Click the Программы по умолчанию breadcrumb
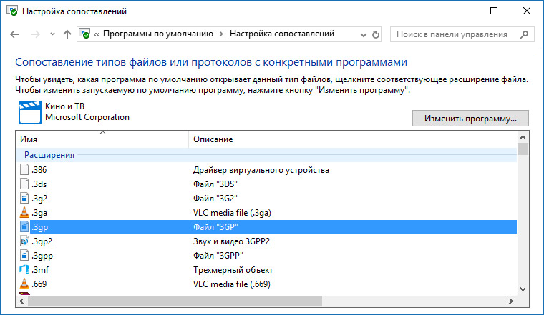Image resolution: width=544 pixels, height=315 pixels. [x=158, y=34]
